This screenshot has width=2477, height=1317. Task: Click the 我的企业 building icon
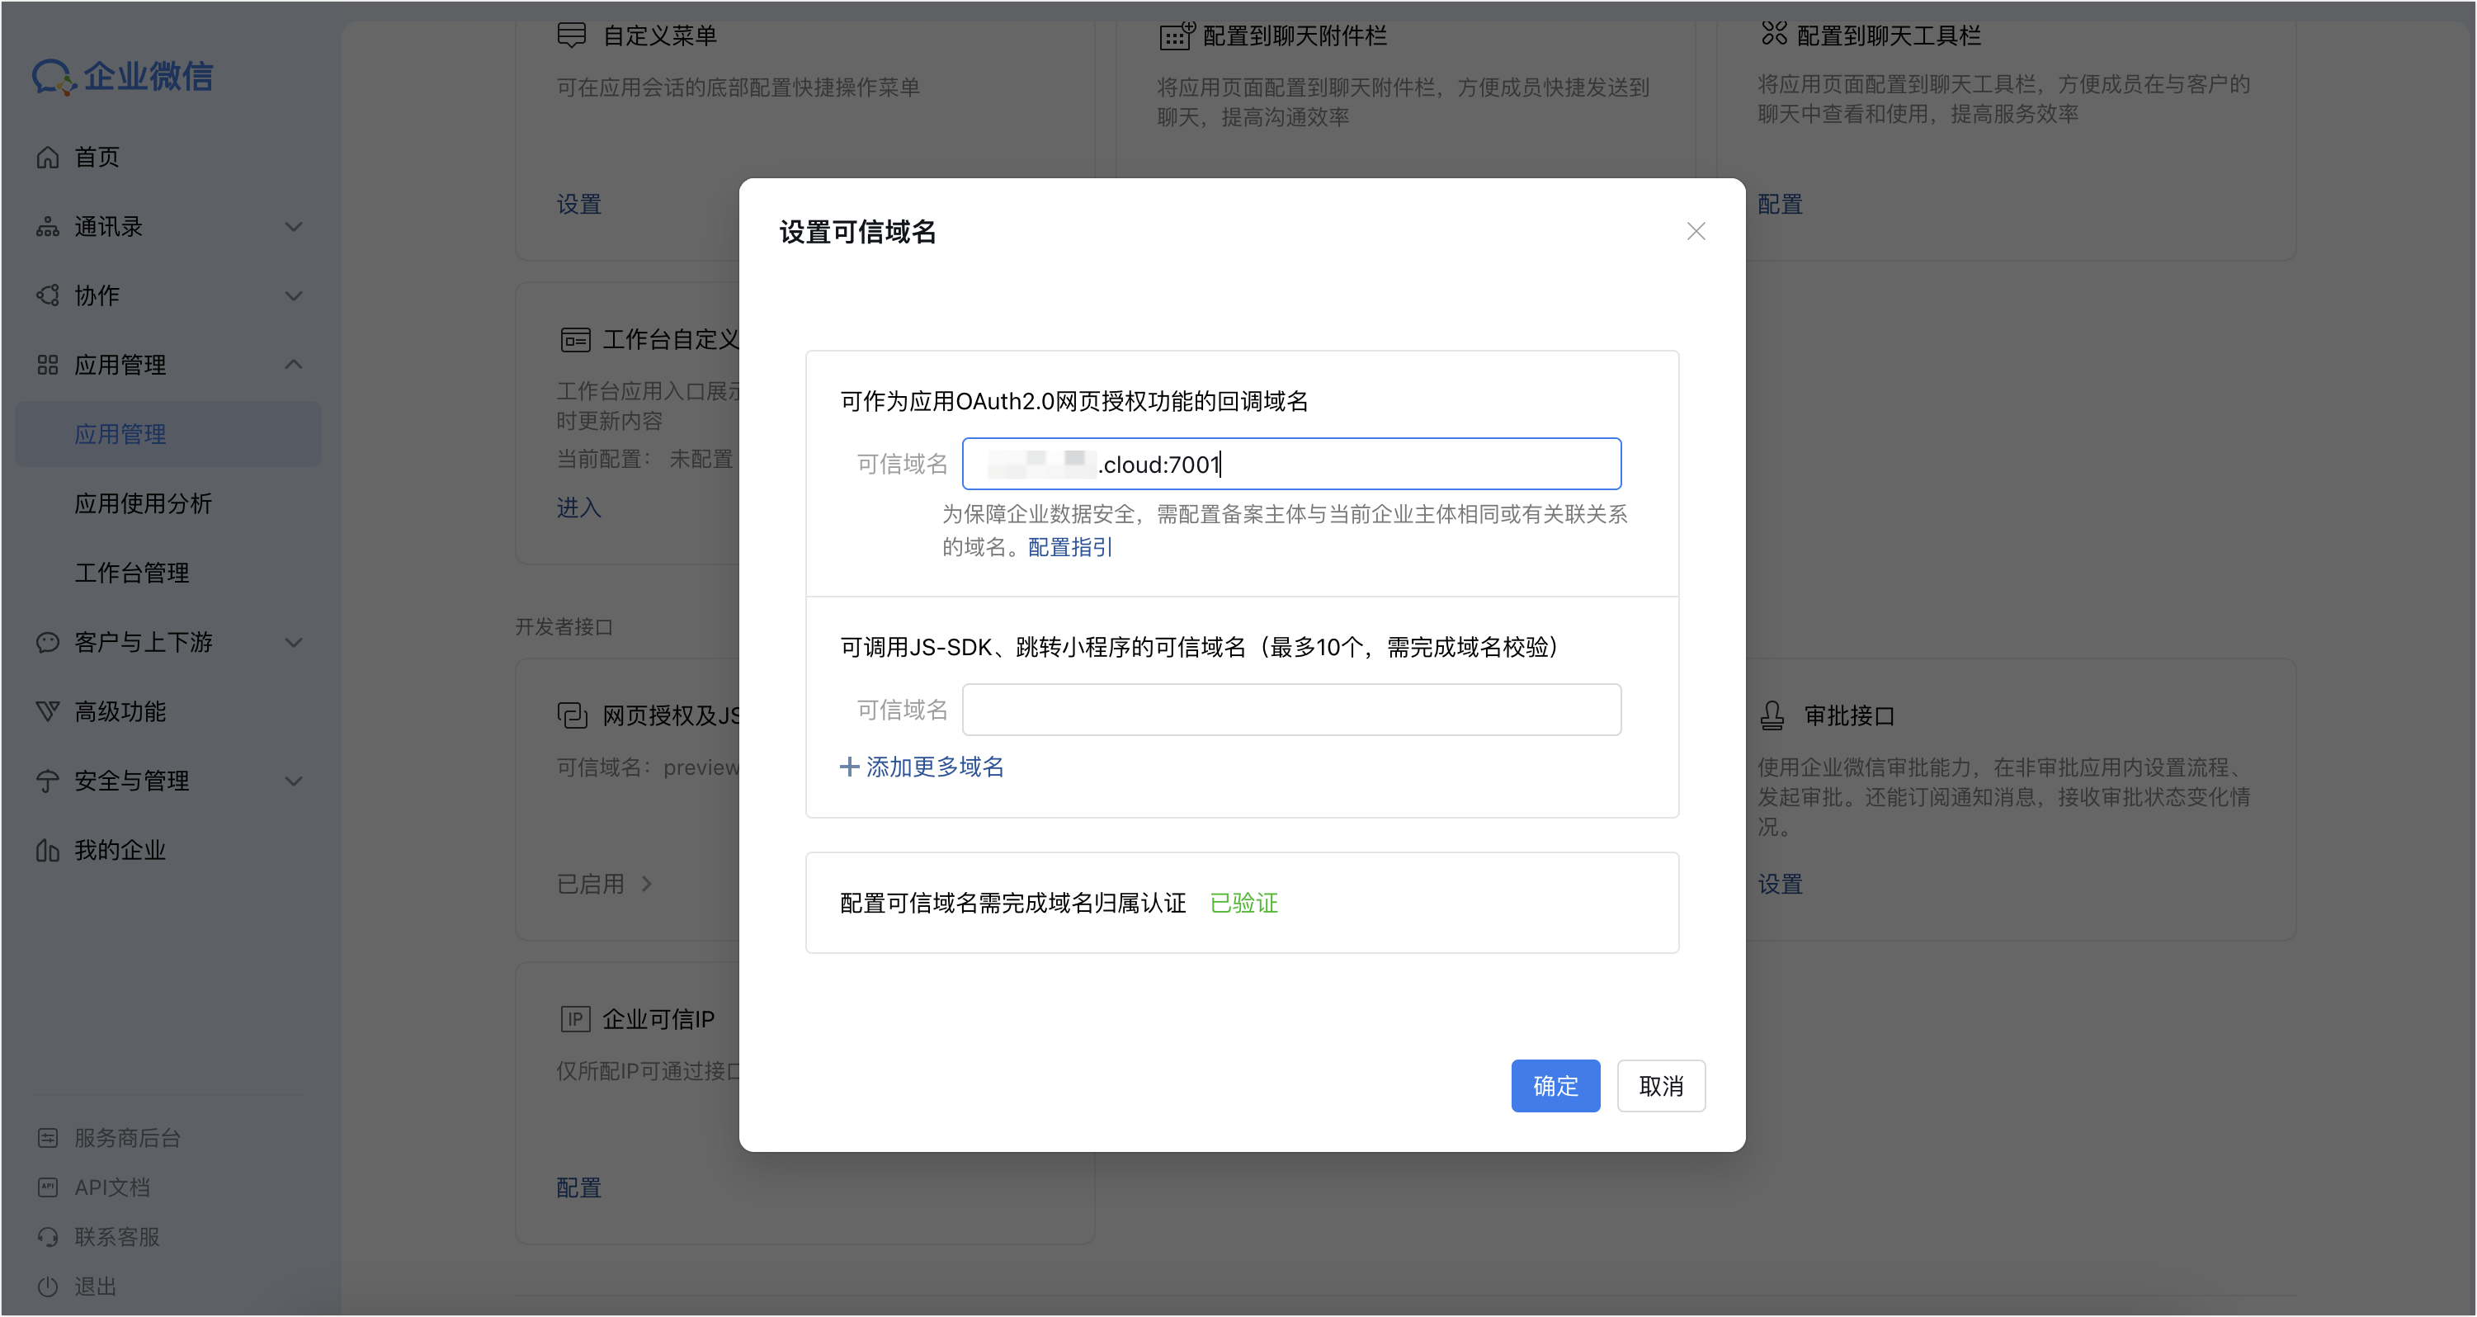point(47,850)
